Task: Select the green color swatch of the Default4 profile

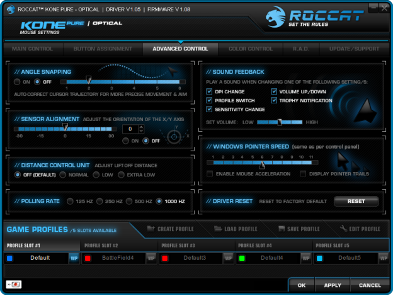Action: click(x=242, y=258)
